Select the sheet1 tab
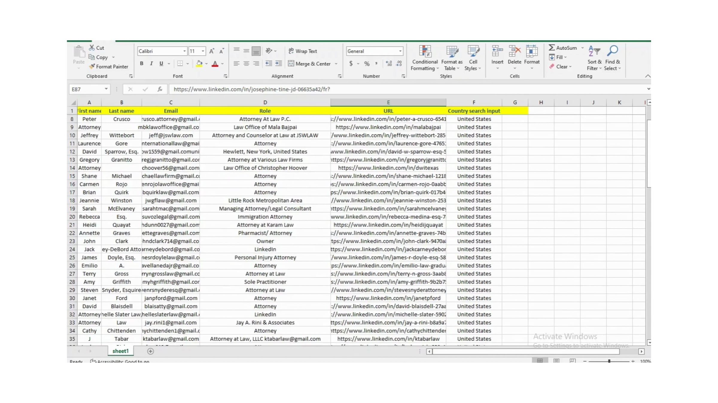718x403 pixels. point(120,351)
